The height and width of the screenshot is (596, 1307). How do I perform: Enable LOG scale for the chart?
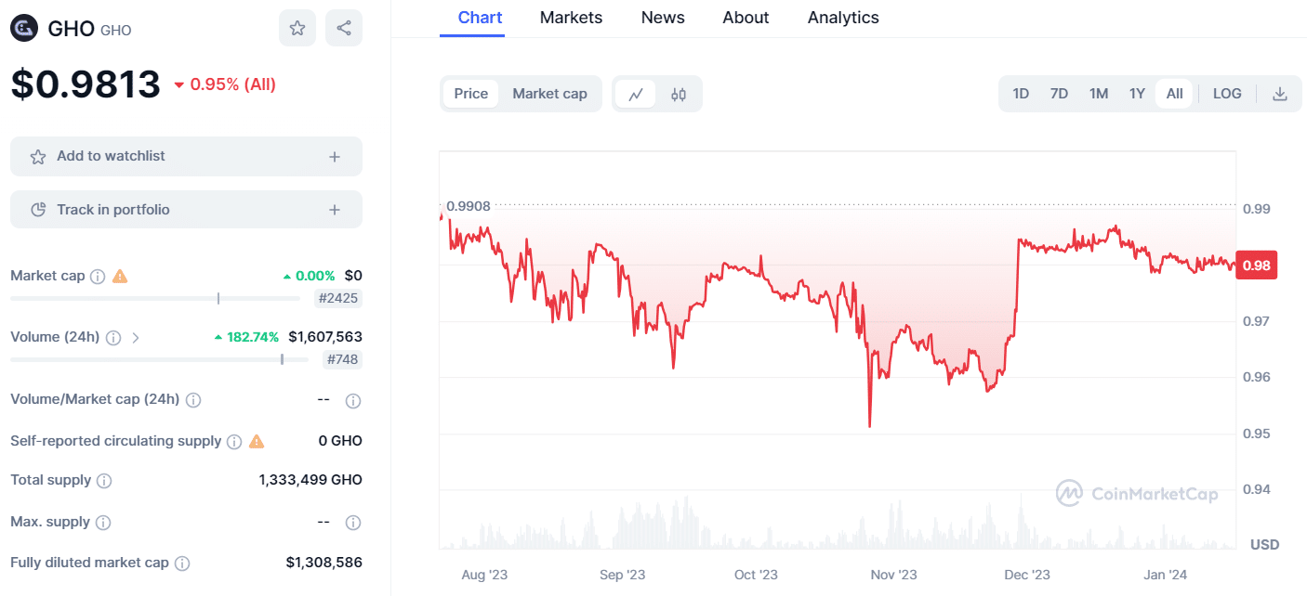click(x=1227, y=93)
